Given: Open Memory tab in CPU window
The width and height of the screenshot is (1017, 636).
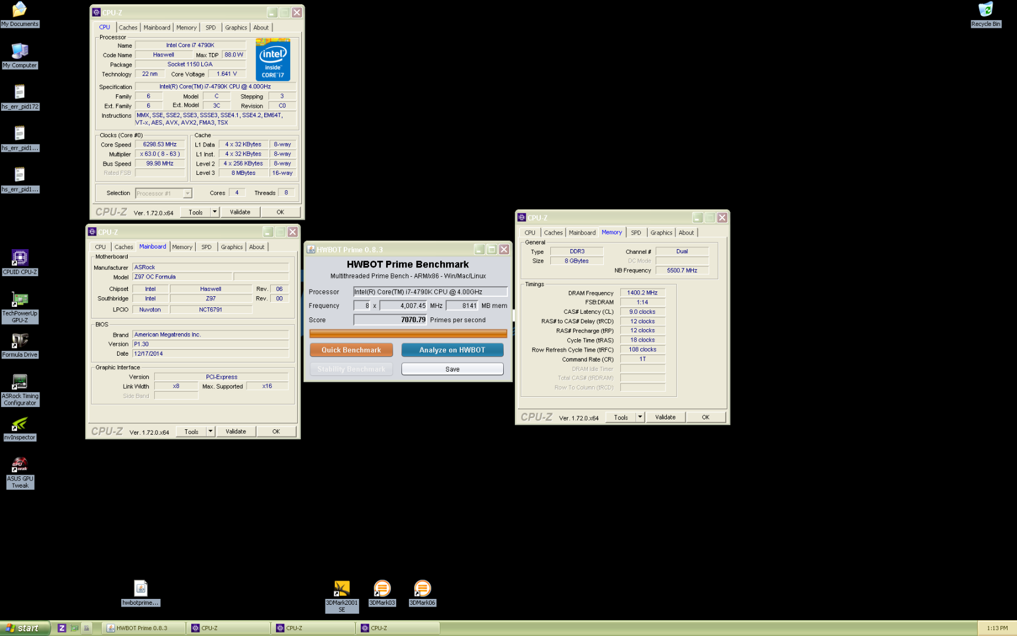Looking at the screenshot, I should tap(187, 28).
